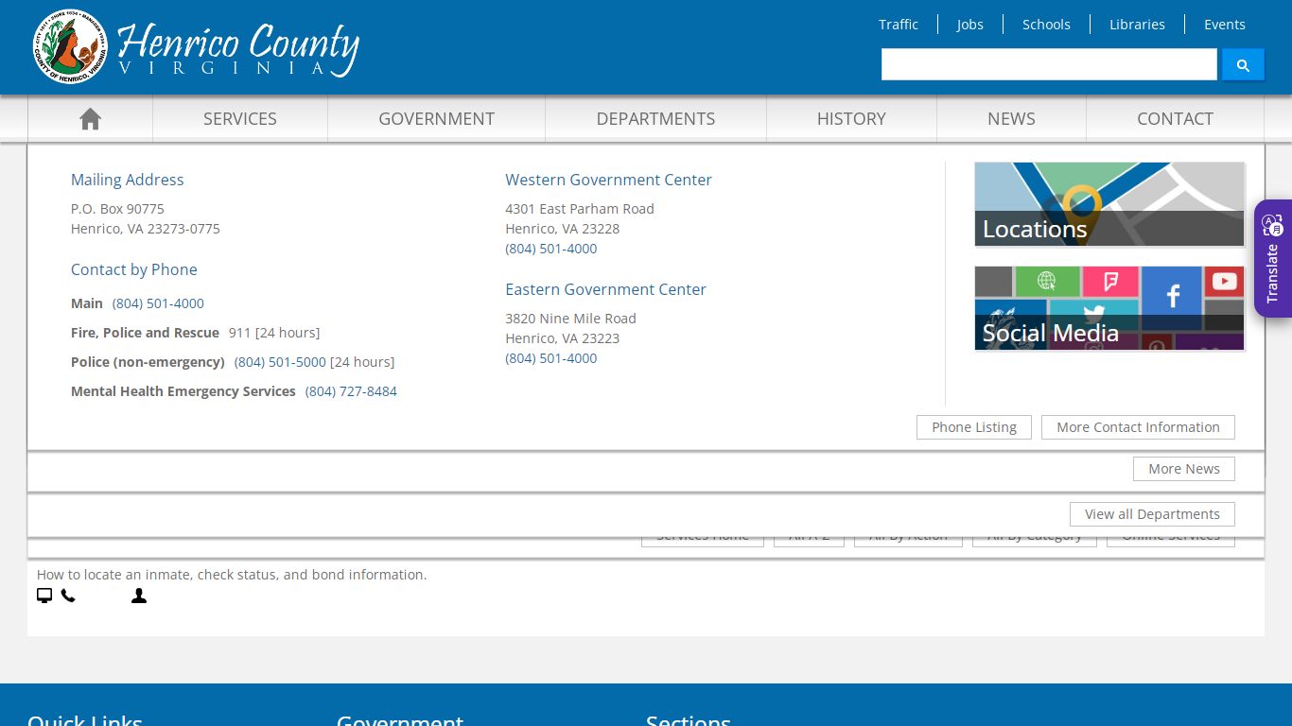Open the Translate side widget
1292x726 pixels.
pyautogui.click(x=1273, y=258)
